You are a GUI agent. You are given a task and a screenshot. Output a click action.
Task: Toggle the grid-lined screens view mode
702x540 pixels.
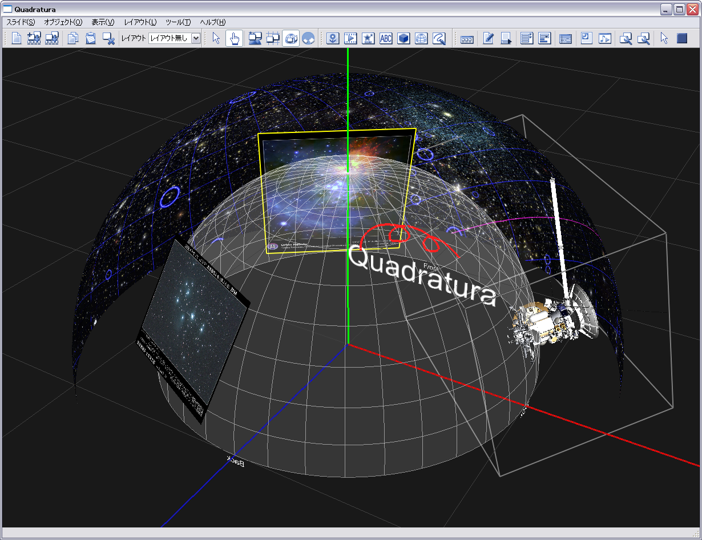[x=273, y=38]
